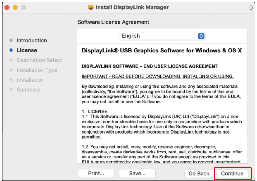Click the Summary step in the sidebar
The height and width of the screenshot is (181, 257).
(x=28, y=90)
